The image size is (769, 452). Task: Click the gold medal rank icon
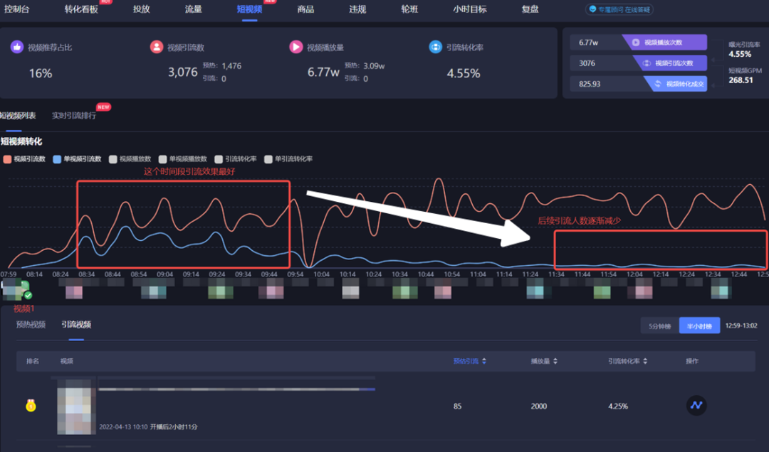coord(31,406)
